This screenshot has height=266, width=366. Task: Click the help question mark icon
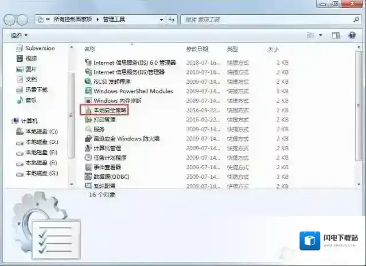tap(351, 35)
